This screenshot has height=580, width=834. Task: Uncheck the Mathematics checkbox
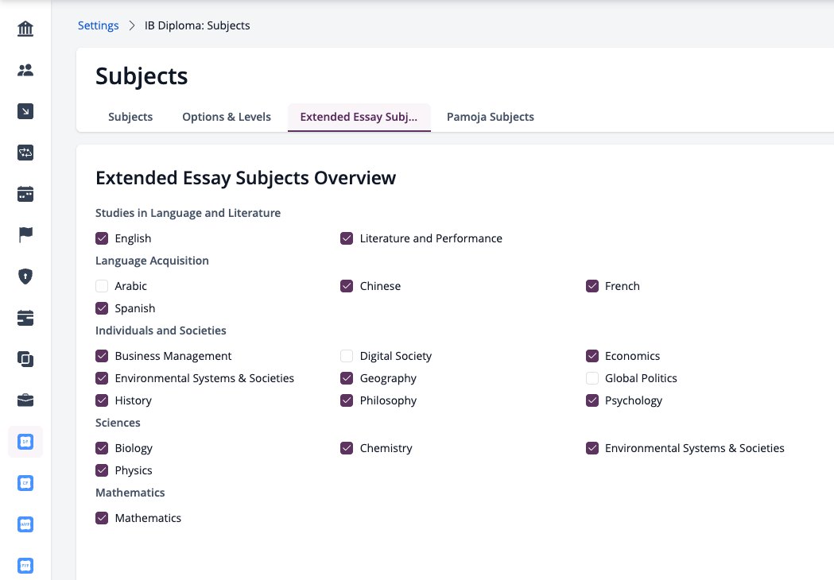coord(102,518)
